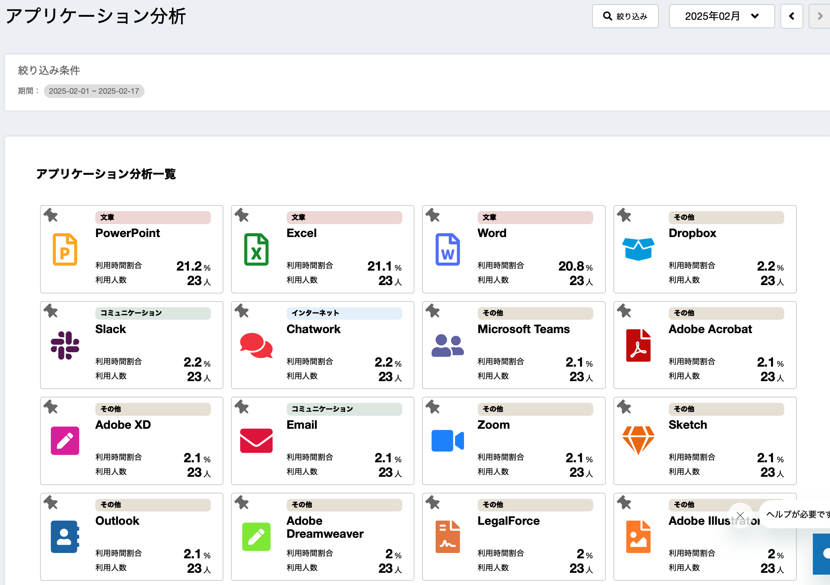
Task: Click the PowerPoint app icon
Action: [65, 249]
